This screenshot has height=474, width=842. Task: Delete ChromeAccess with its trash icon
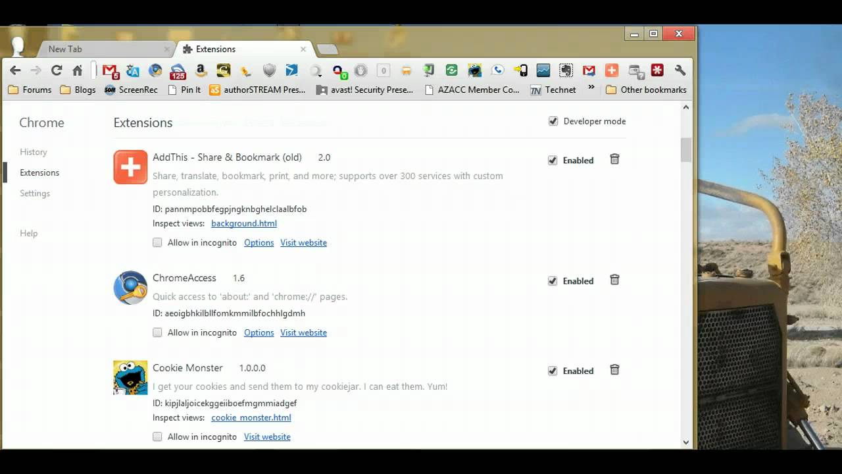pos(614,280)
